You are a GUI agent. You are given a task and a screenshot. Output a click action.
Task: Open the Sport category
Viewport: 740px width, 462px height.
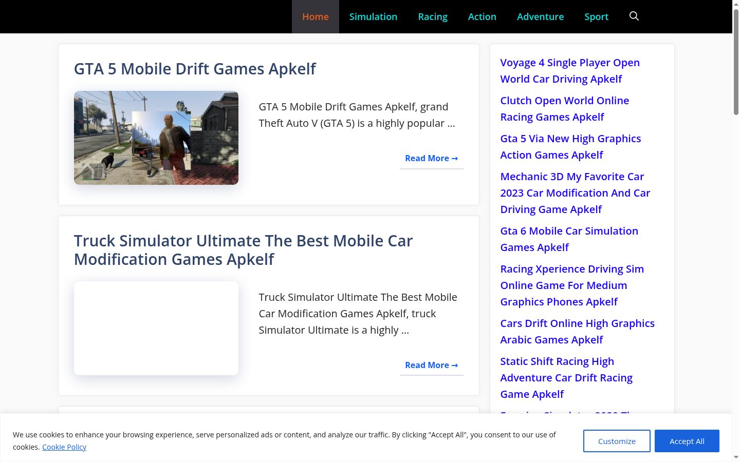point(596,16)
